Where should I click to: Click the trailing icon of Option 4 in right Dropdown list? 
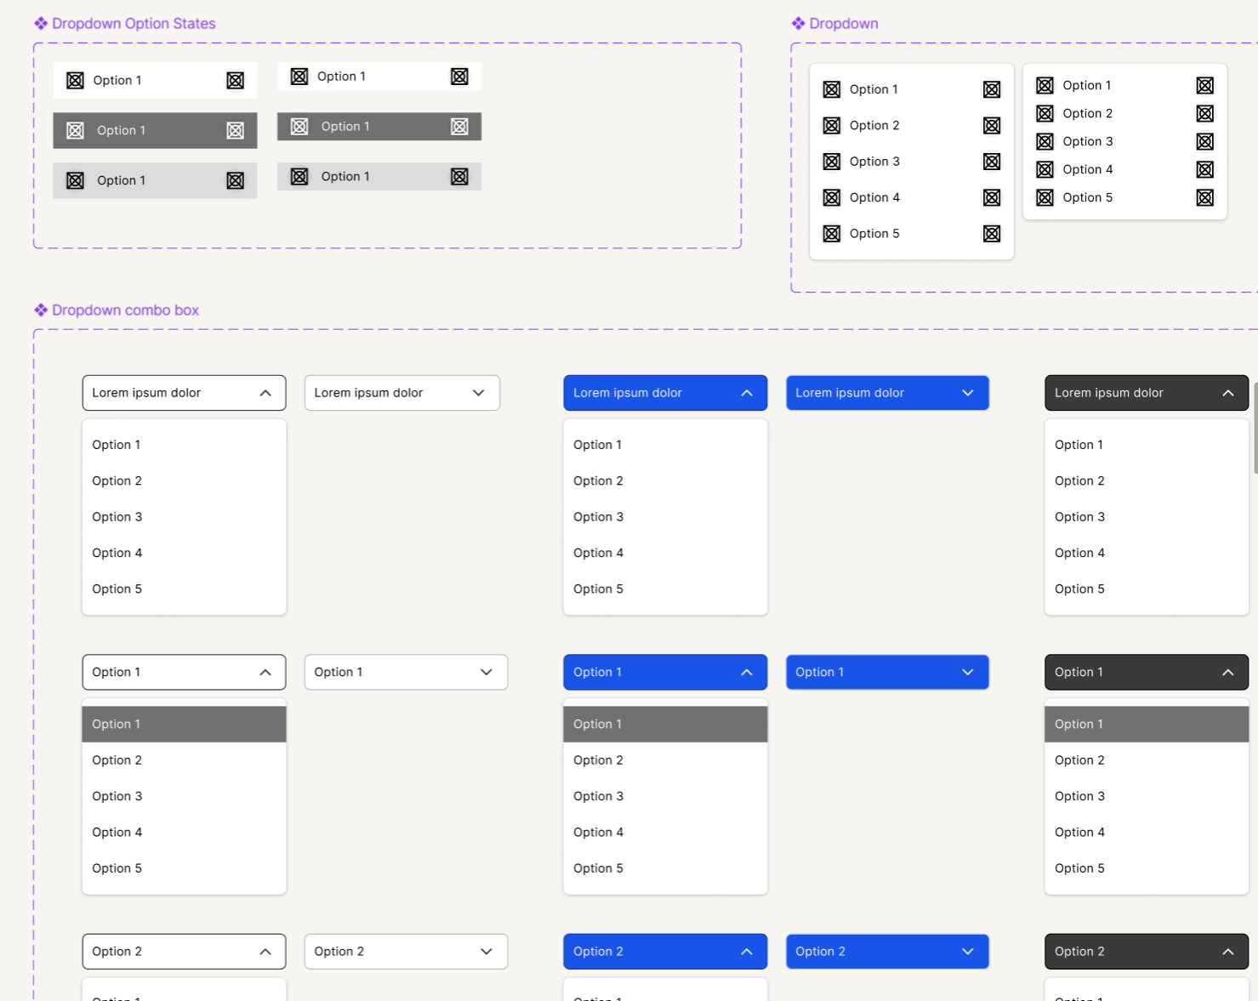[x=1204, y=169]
